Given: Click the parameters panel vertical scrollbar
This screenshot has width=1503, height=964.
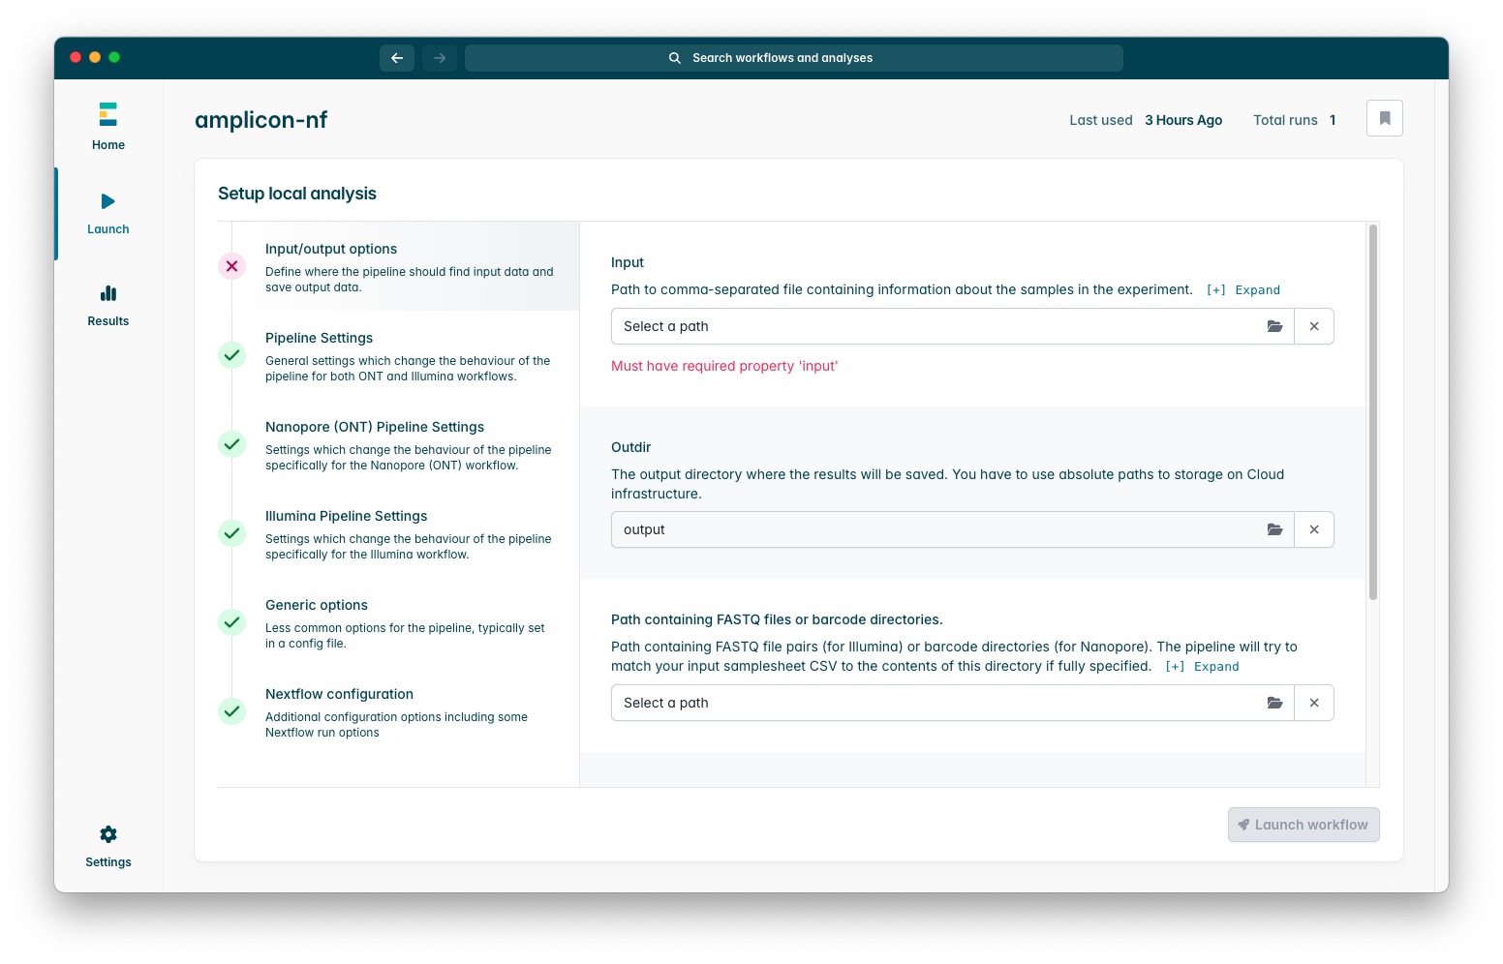Looking at the screenshot, I should [1373, 412].
